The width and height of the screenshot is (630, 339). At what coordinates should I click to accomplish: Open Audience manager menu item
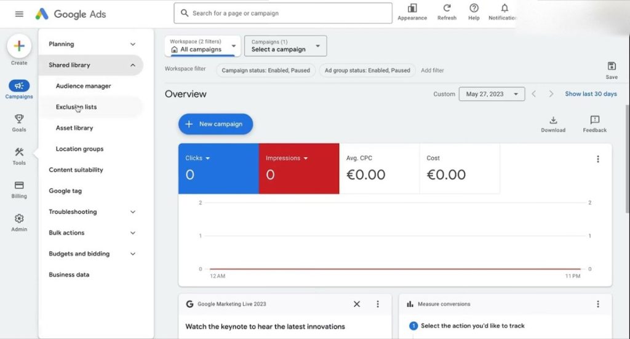coord(83,86)
